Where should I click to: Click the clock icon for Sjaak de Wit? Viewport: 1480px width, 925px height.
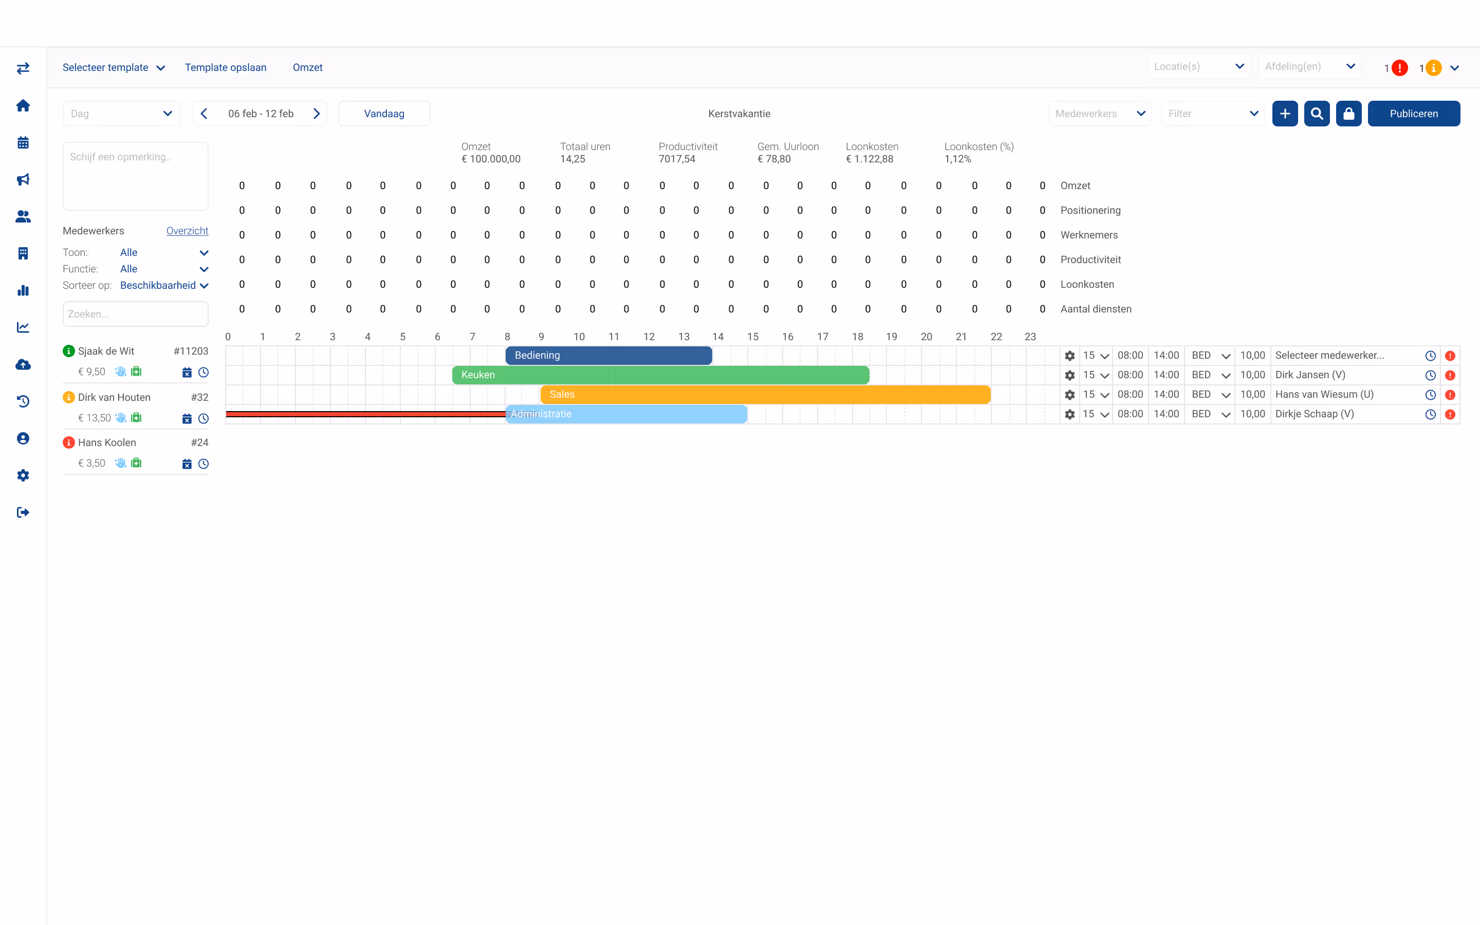tap(203, 372)
